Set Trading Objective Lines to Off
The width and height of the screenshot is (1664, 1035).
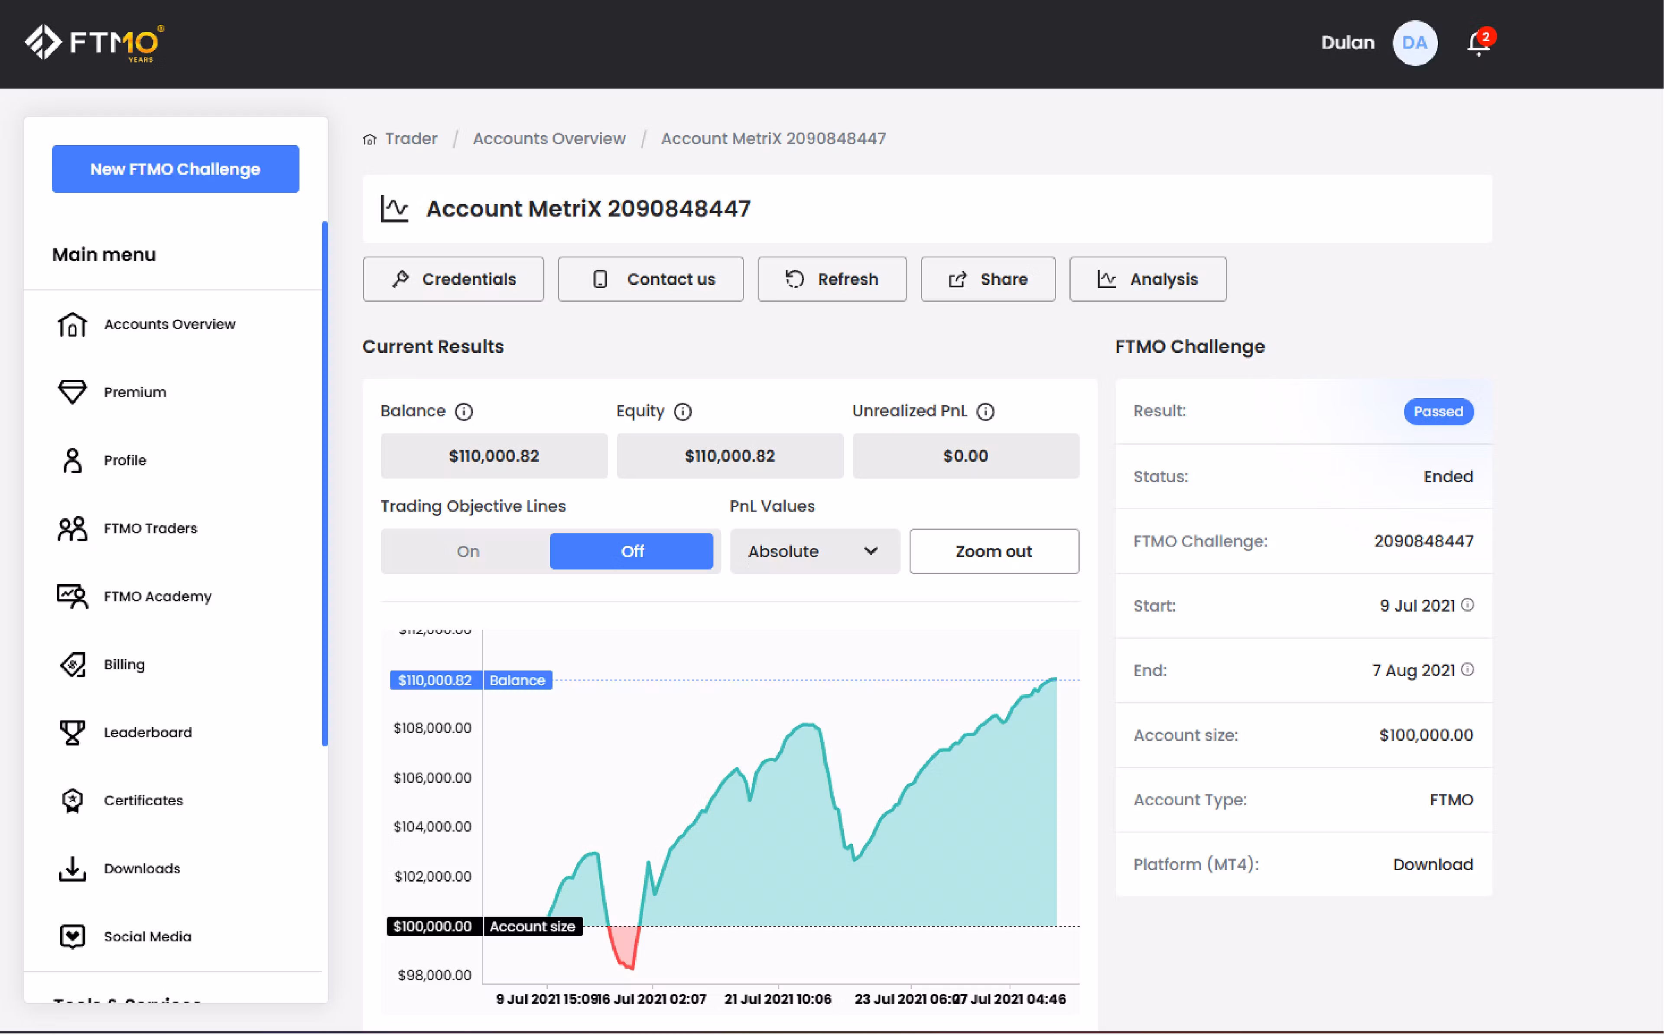coord(631,551)
